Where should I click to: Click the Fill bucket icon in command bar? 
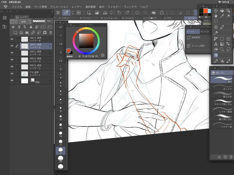tap(153, 13)
